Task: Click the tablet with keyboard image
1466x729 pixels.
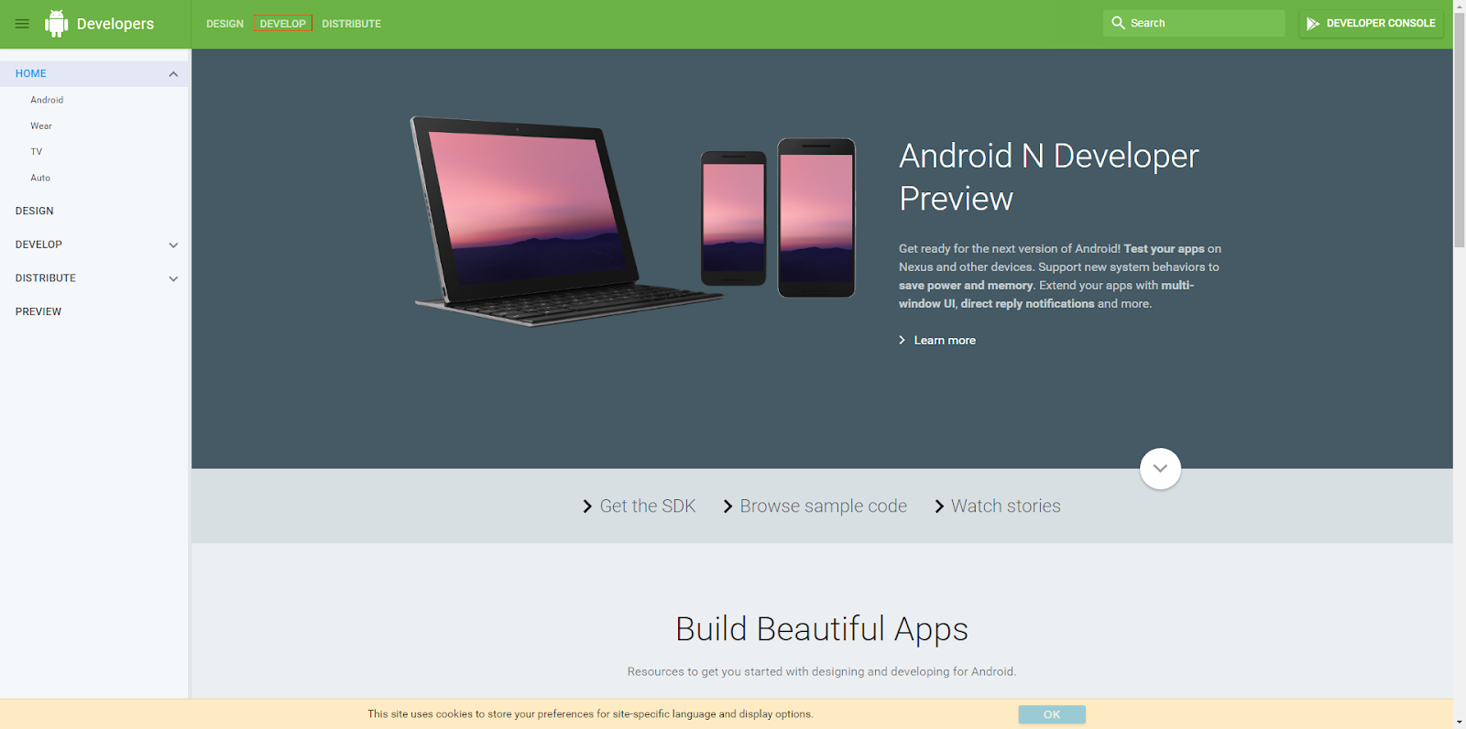Action: point(566,221)
